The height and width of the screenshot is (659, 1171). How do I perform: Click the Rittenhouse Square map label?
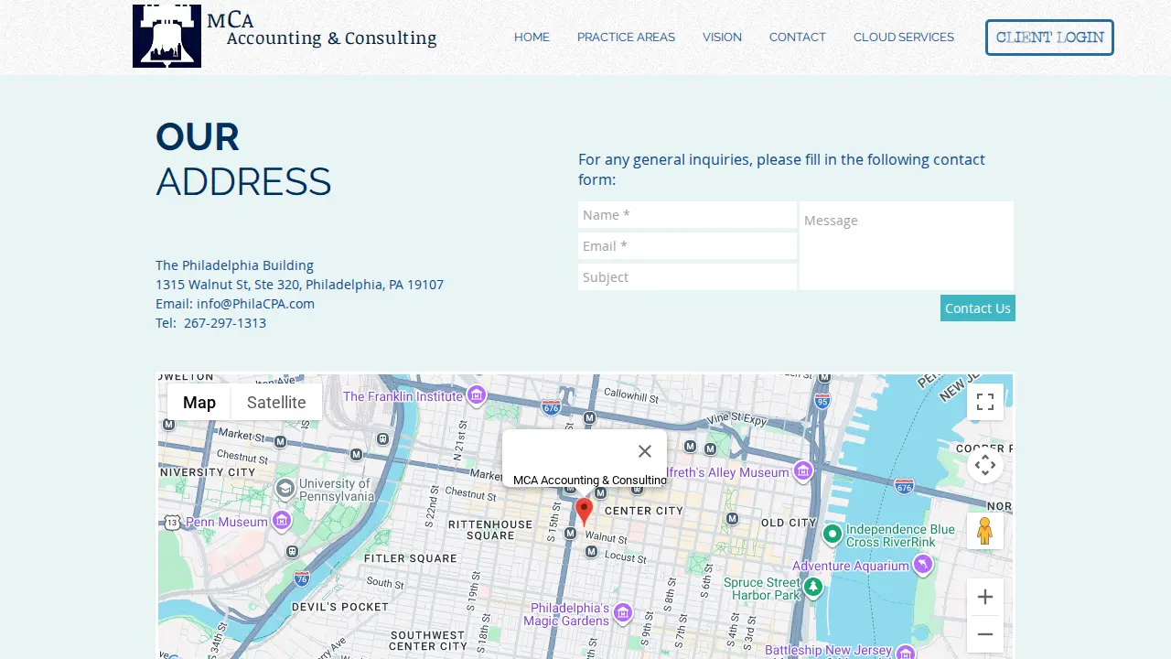click(x=490, y=530)
